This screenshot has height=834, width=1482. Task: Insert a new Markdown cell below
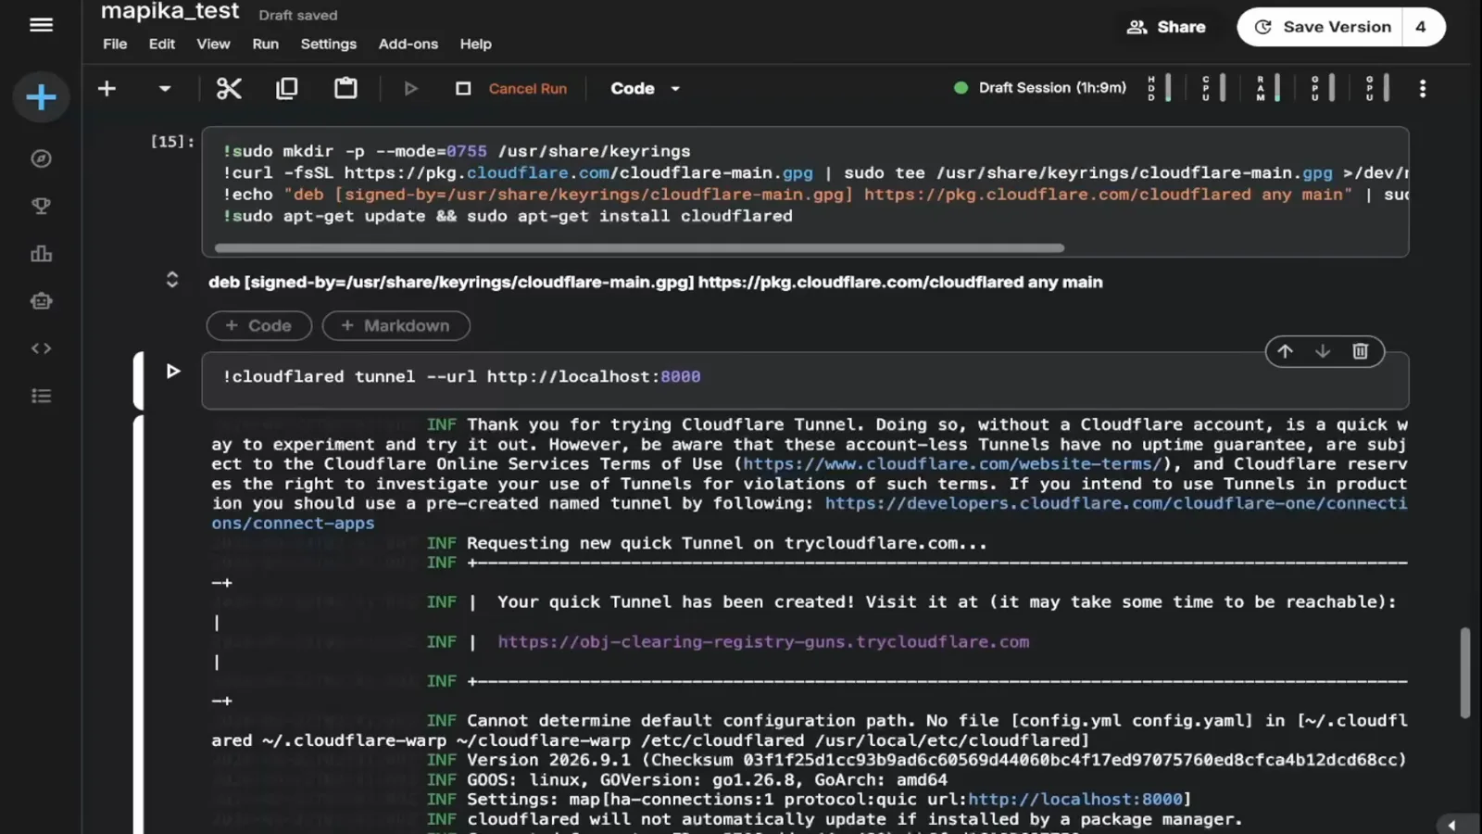396,326
